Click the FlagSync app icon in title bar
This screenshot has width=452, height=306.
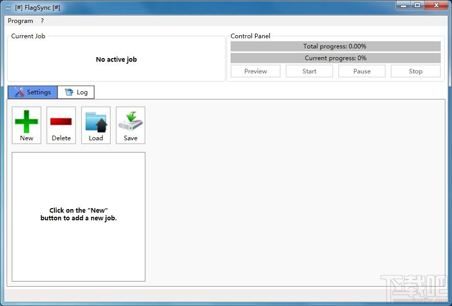coord(8,8)
